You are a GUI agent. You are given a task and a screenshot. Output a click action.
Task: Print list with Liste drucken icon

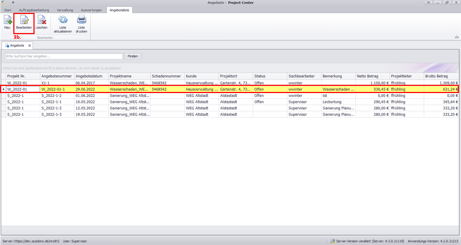point(81,20)
